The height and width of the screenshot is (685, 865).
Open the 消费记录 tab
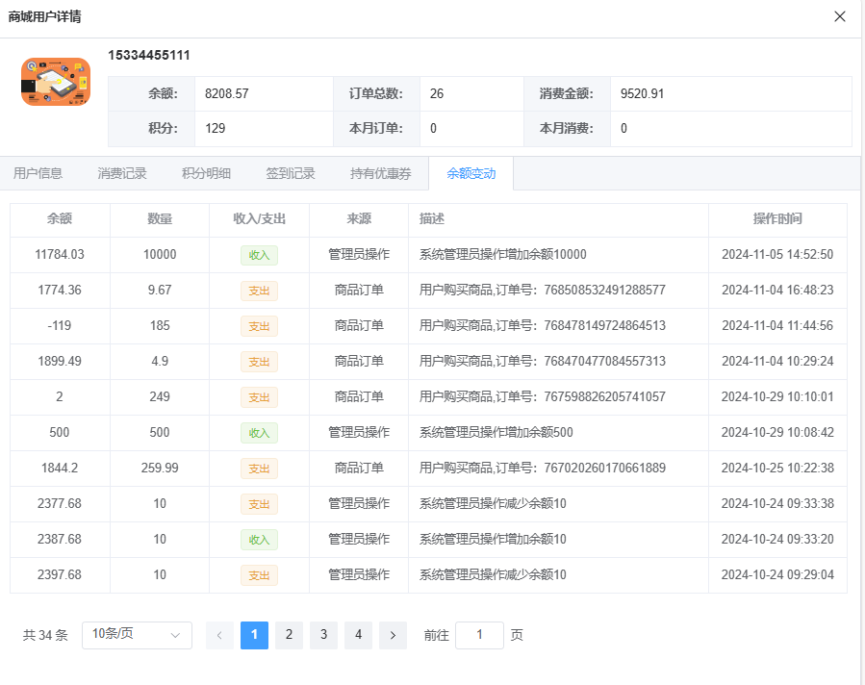[122, 174]
